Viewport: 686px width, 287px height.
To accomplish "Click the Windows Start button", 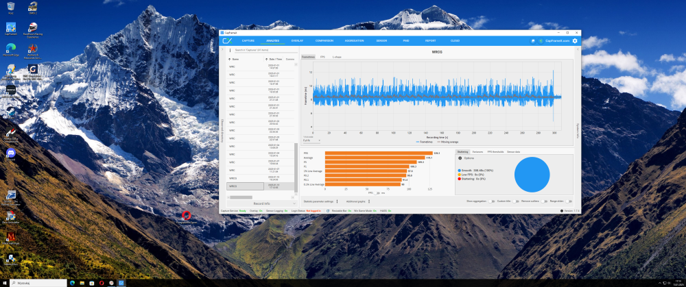I will (4, 283).
